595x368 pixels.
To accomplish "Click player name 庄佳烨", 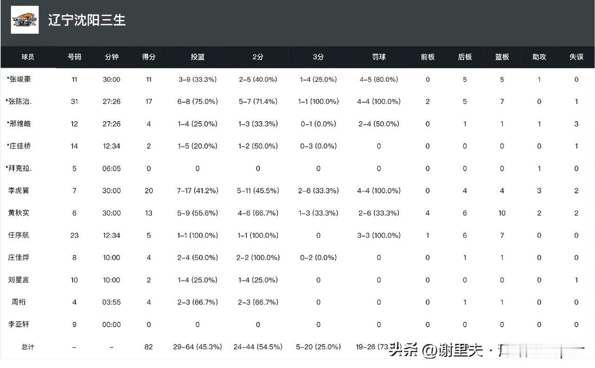I will click(x=19, y=257).
